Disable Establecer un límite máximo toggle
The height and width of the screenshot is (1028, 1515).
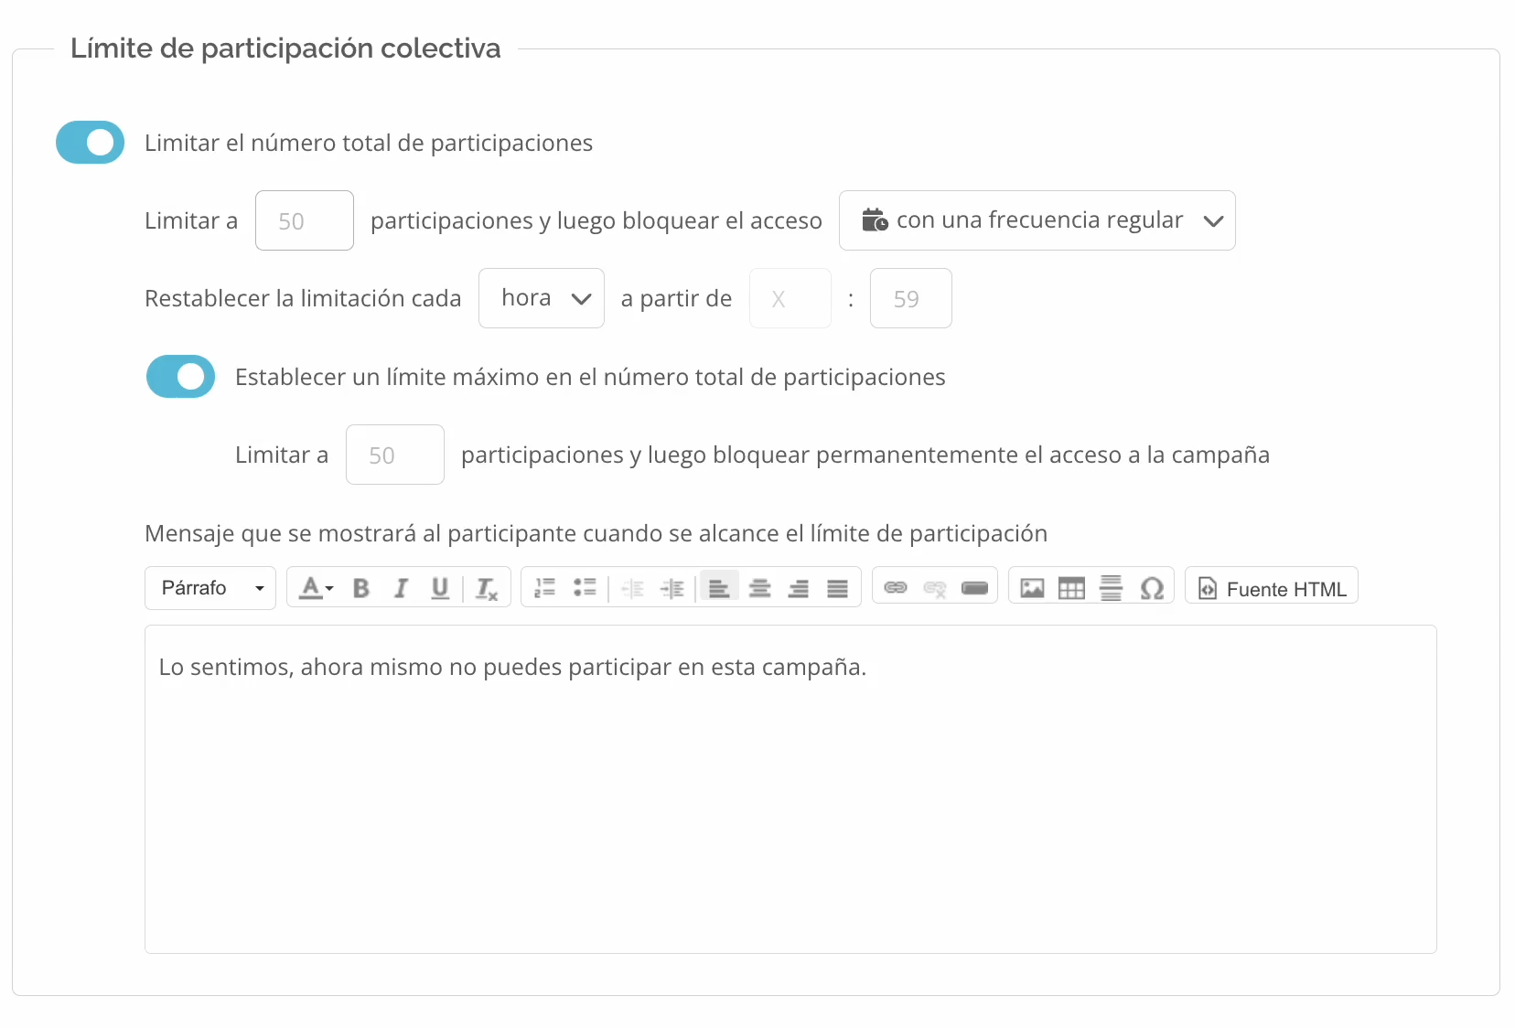pos(181,377)
